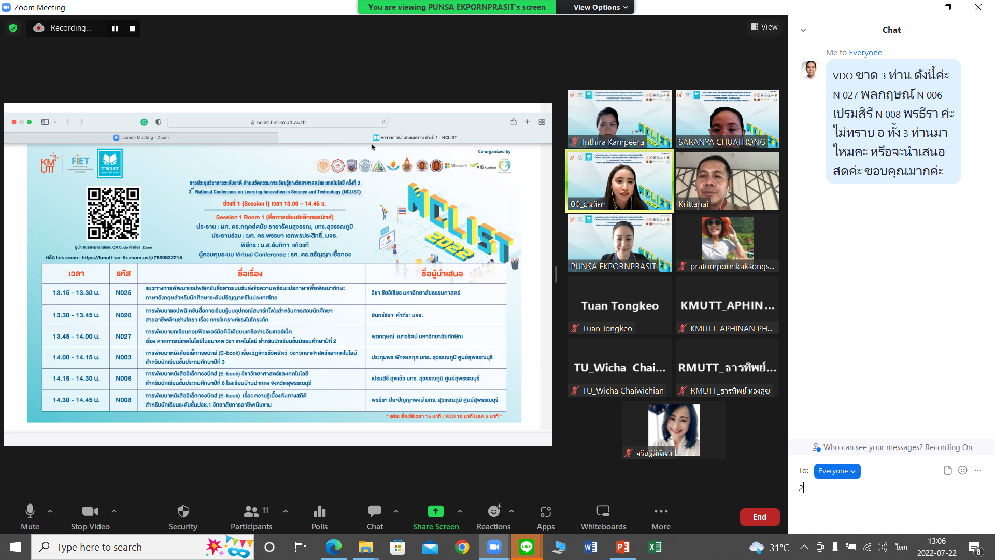Click the Share Screen icon

click(x=435, y=512)
